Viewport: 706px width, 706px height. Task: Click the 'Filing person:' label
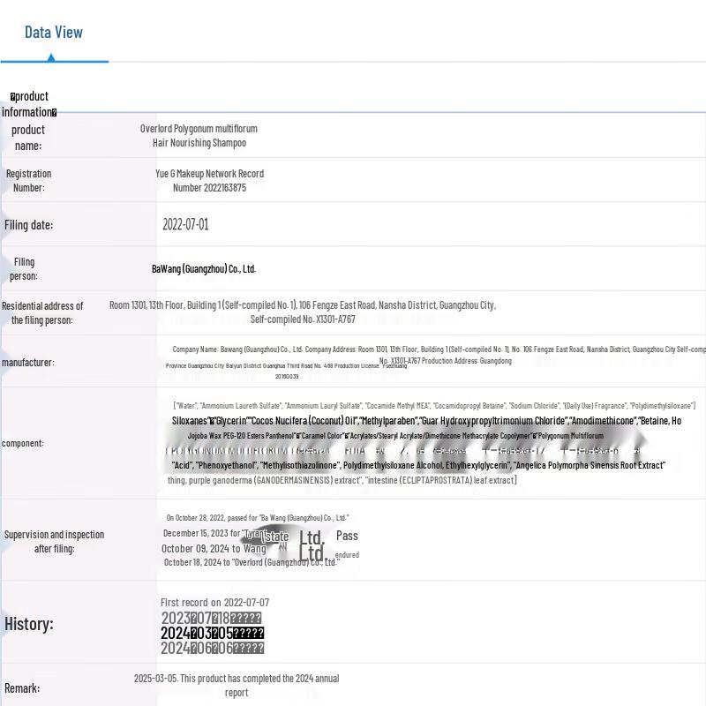point(24,269)
